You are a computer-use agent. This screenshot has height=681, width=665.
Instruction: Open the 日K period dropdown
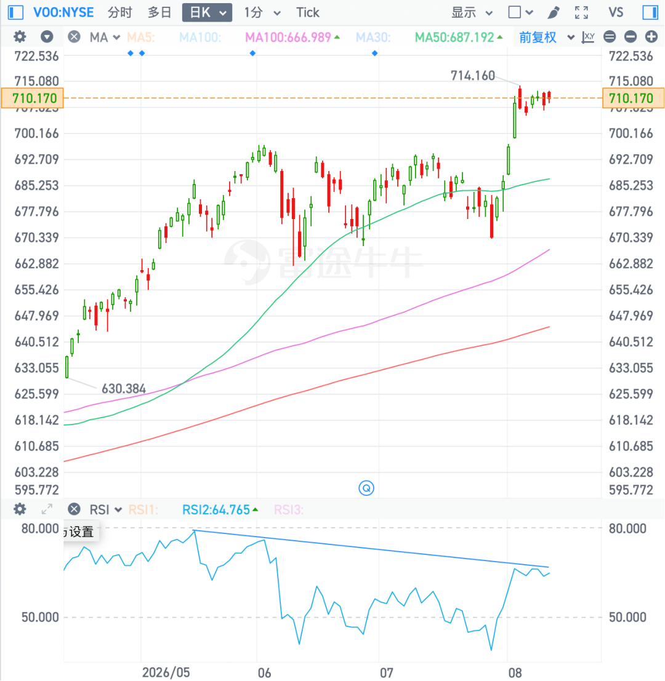point(208,12)
